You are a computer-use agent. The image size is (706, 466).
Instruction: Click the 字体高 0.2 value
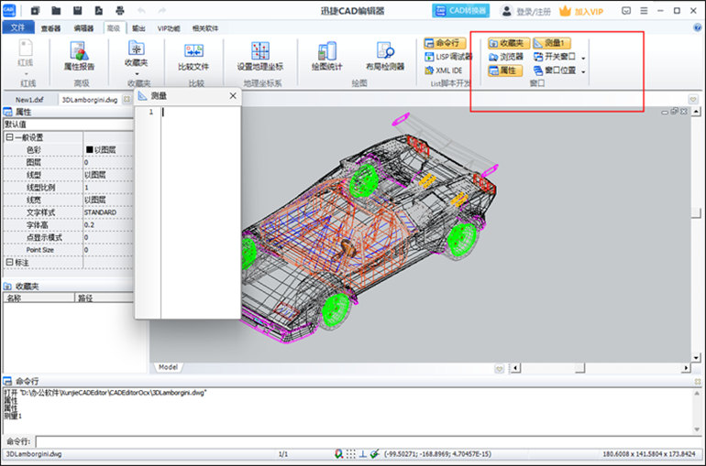pyautogui.click(x=89, y=224)
